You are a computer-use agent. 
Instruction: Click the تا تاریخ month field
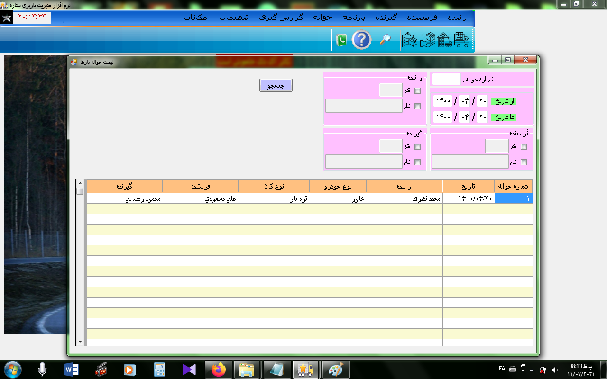coord(464,117)
